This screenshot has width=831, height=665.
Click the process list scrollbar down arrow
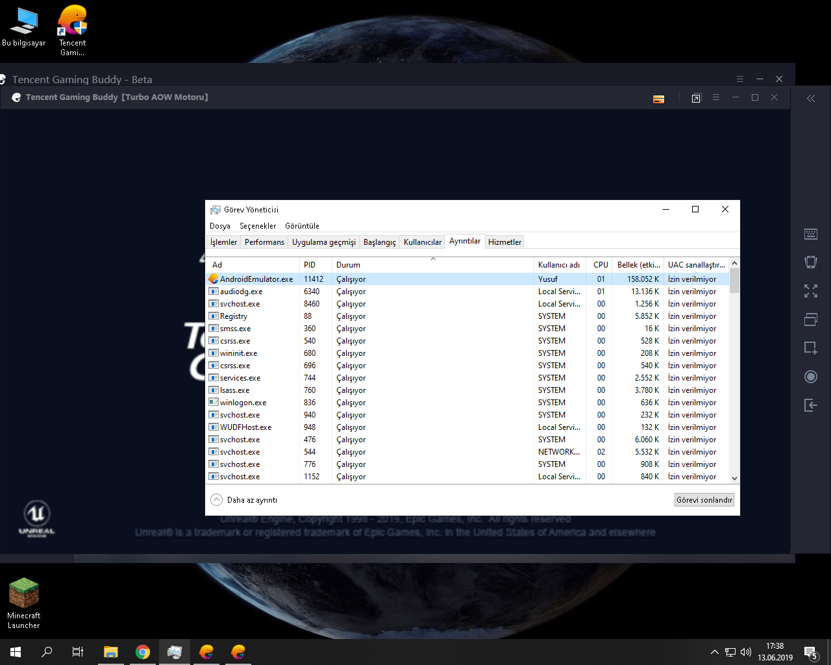coord(734,478)
